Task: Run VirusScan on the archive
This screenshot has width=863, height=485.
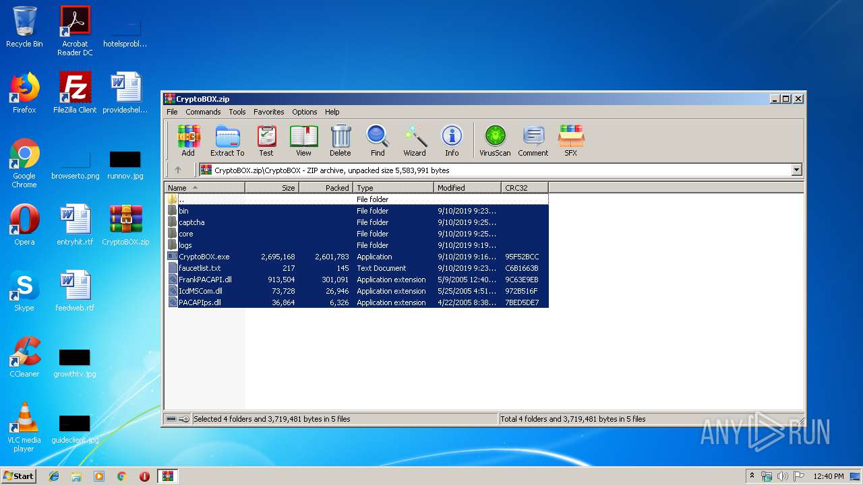Action: coord(495,141)
